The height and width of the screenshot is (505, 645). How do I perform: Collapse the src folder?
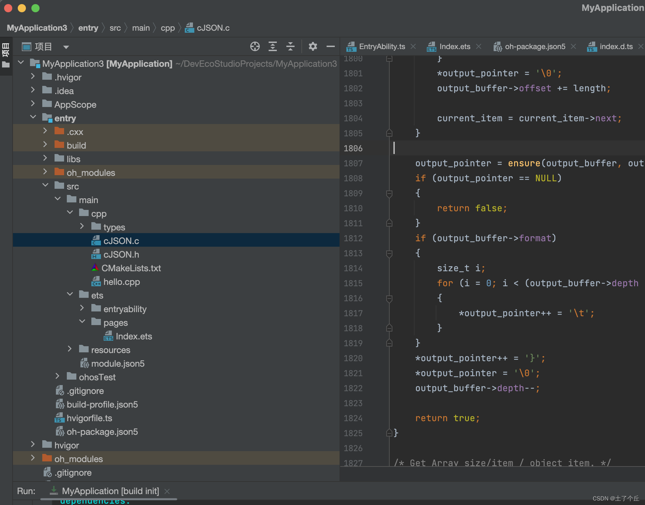click(45, 185)
